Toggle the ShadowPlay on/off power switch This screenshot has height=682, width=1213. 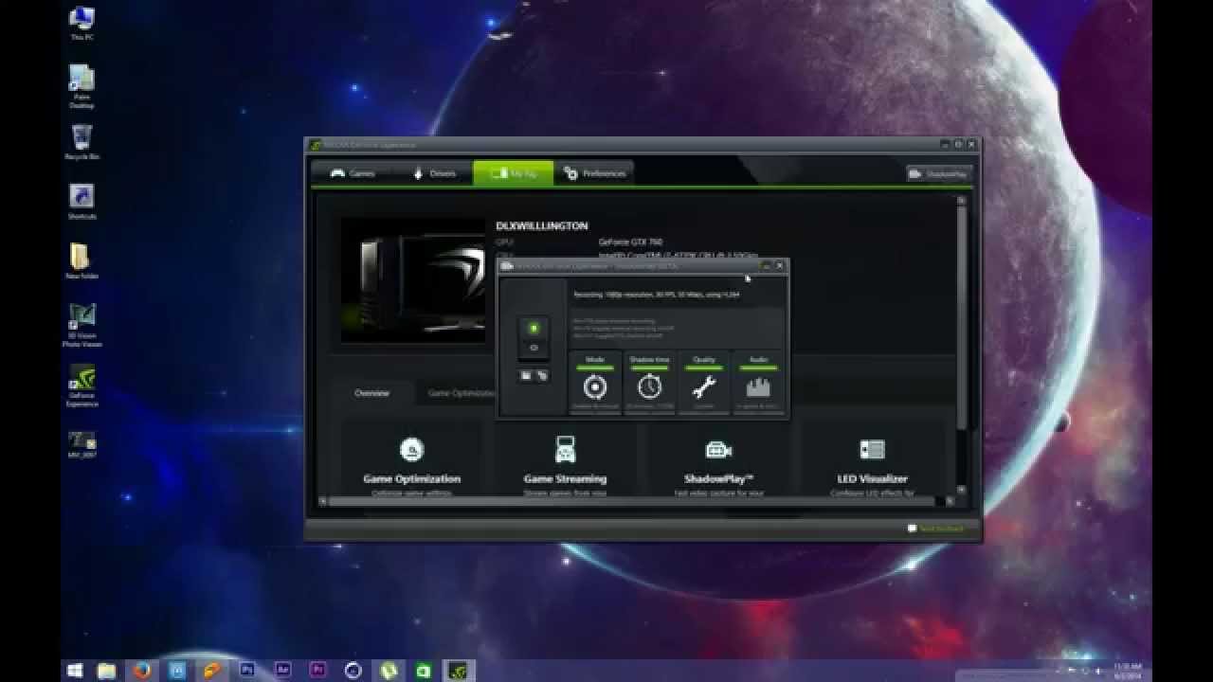click(534, 337)
